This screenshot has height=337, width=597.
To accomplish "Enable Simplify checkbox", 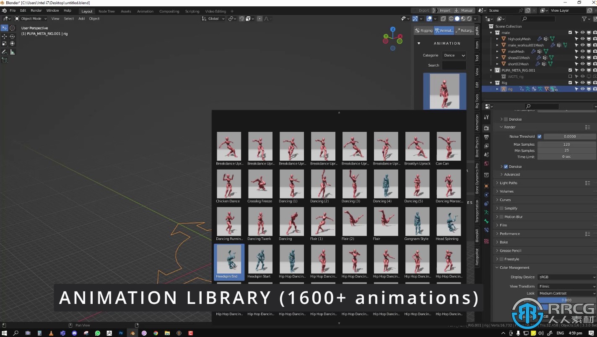I will pos(501,208).
